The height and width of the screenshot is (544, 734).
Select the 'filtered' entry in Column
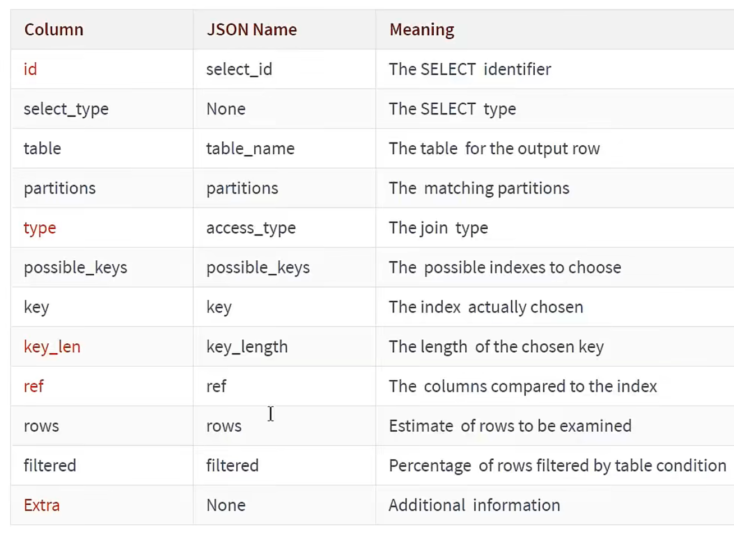[x=50, y=465]
